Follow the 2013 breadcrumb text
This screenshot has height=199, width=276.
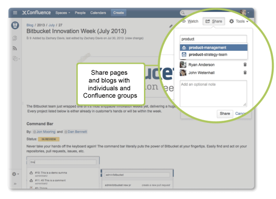[41, 25]
